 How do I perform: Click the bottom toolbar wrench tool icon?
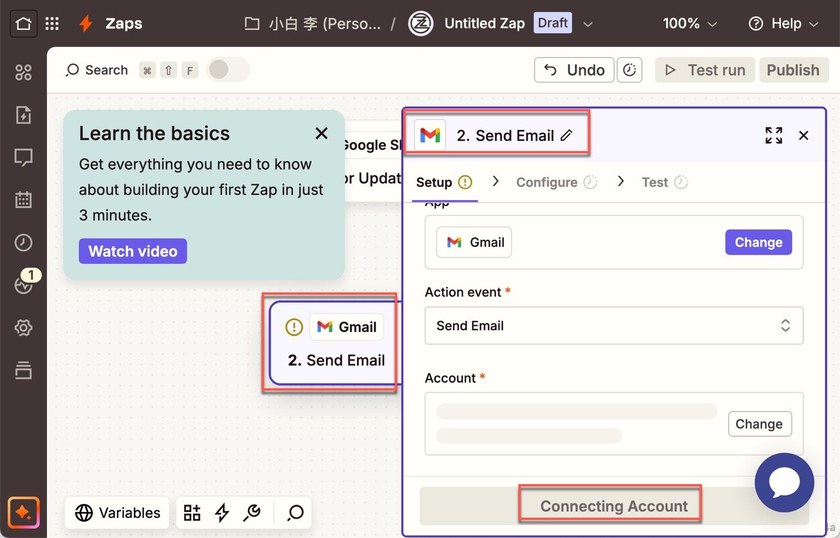[252, 513]
